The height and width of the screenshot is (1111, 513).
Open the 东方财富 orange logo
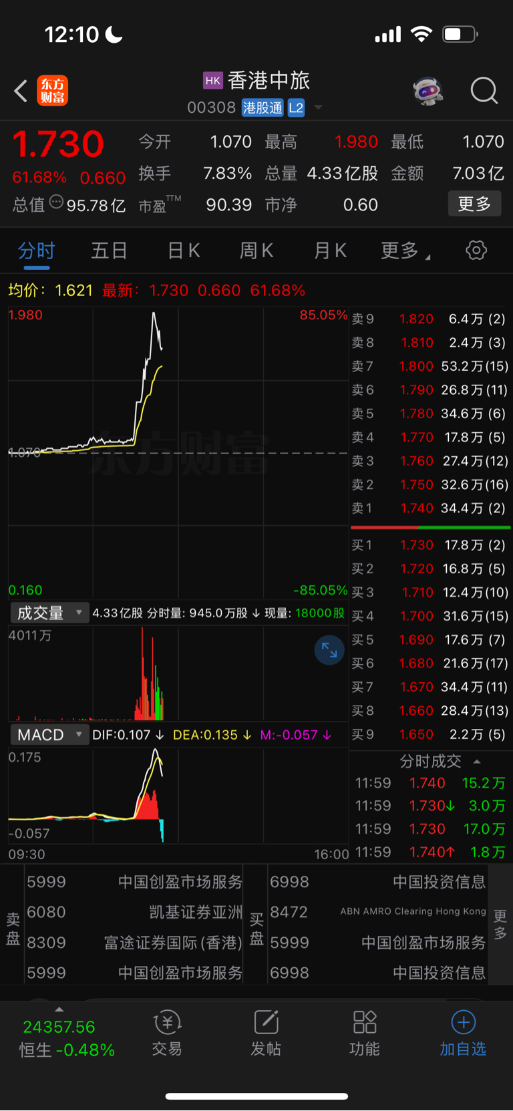pos(52,91)
